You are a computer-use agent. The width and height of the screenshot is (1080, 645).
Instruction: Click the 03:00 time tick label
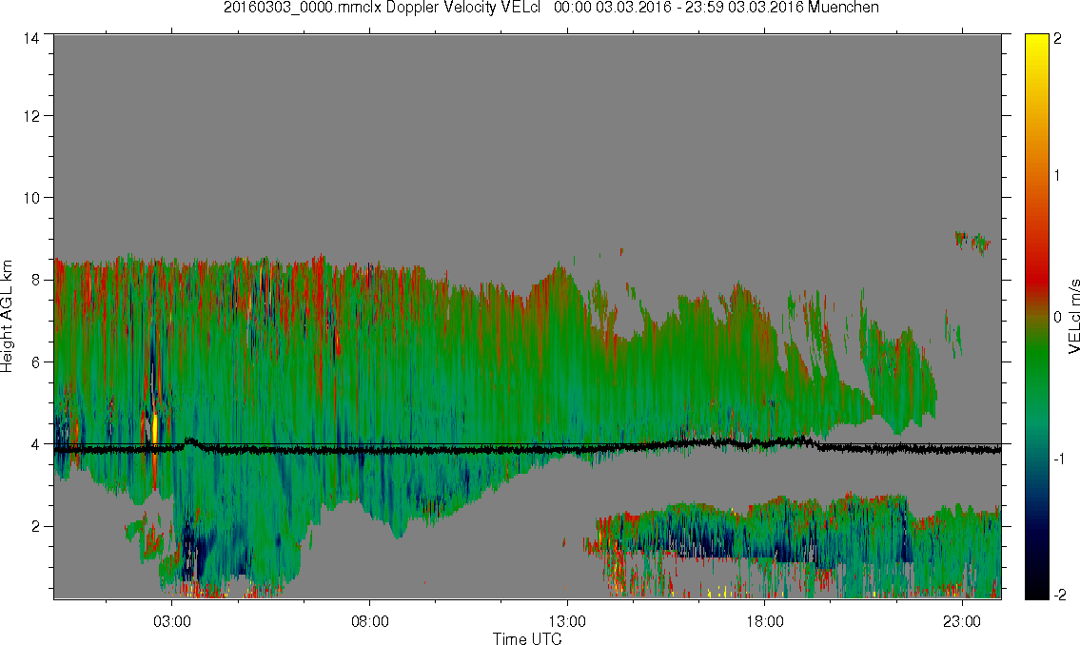tap(171, 621)
